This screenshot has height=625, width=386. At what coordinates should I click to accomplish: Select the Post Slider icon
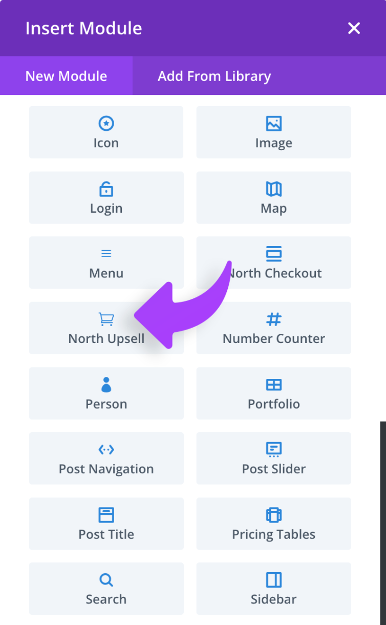tap(273, 450)
